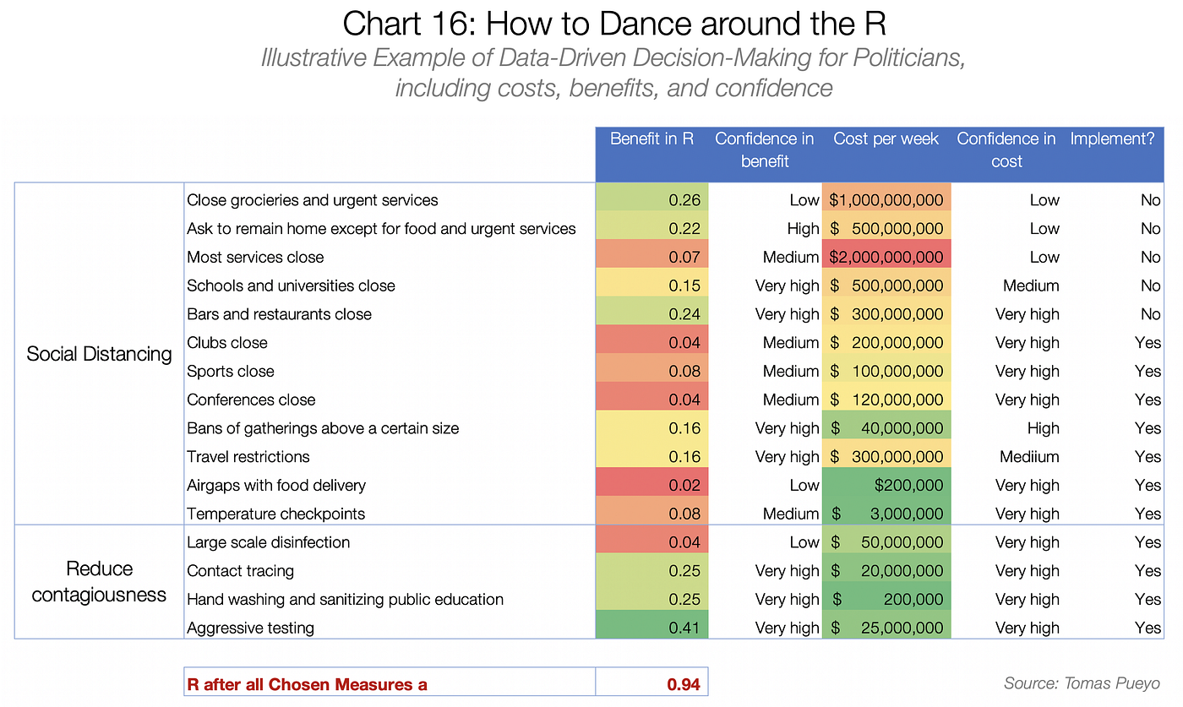Click 'High' confidence in benefit for remain home row
The width and height of the screenshot is (1183, 707).
(x=803, y=228)
